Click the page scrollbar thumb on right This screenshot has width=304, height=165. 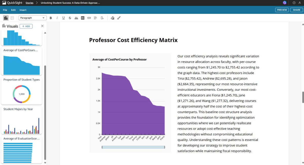[x=302, y=97]
